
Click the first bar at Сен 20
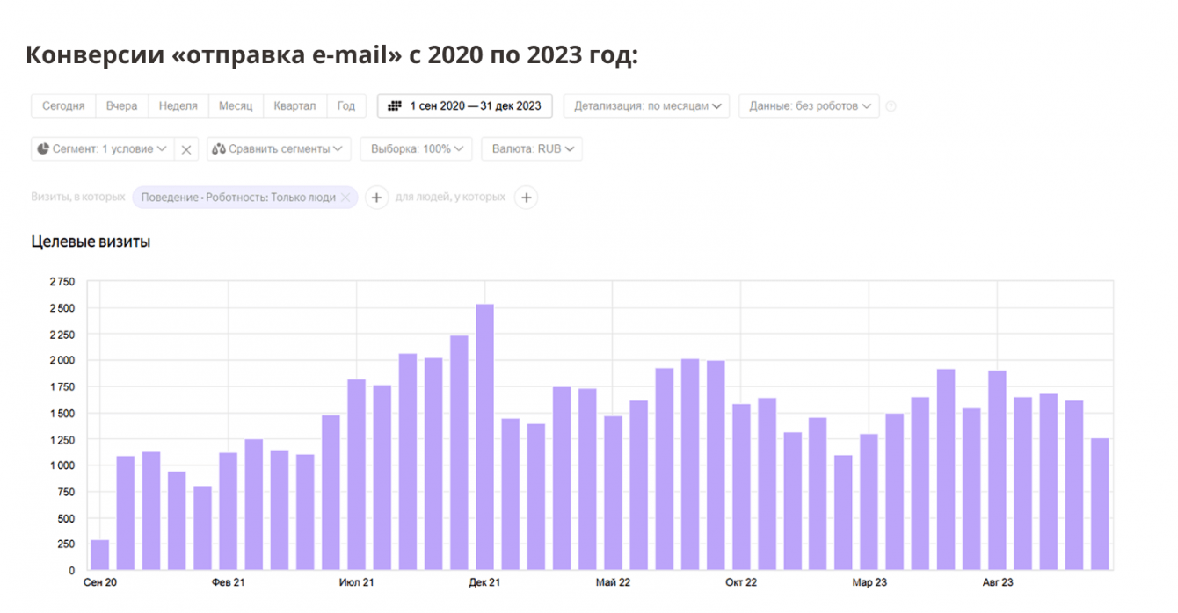(100, 555)
